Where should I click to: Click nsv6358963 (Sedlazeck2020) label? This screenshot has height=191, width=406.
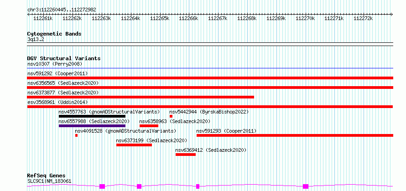click(175, 121)
